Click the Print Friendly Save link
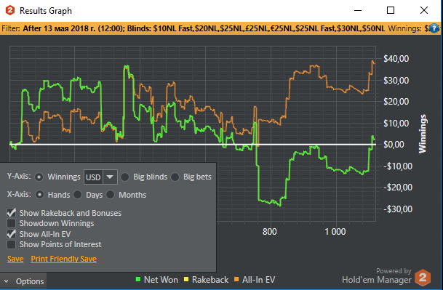443x290 pixels. 64,259
